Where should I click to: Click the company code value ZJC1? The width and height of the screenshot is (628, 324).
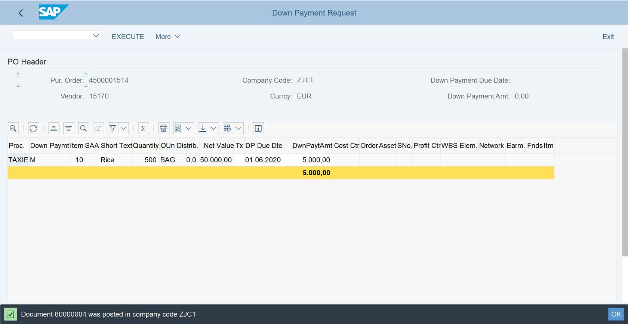305,80
